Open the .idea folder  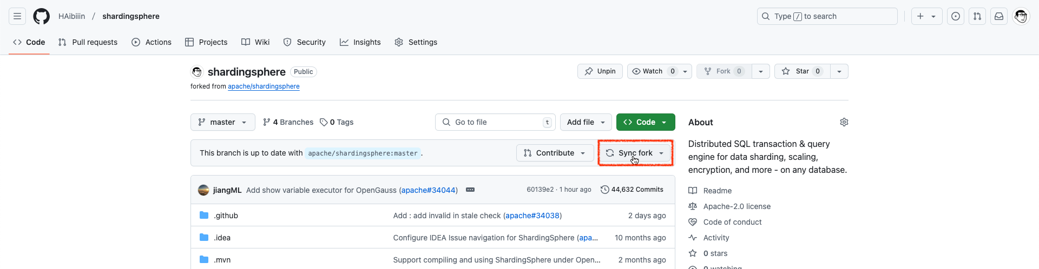(222, 238)
